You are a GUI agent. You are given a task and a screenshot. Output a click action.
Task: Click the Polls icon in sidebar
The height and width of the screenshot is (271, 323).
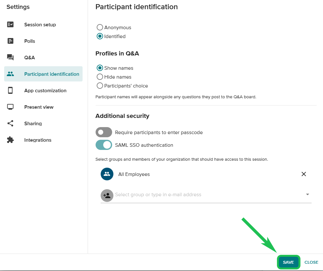pos(10,41)
